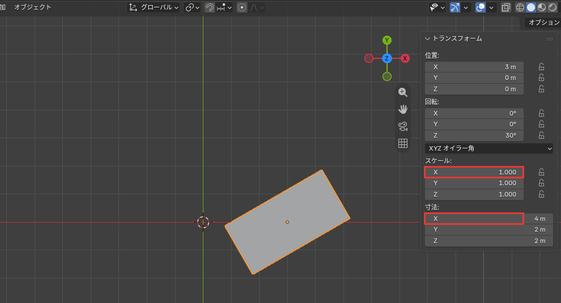Toggle X-ray mode
The height and width of the screenshot is (303, 561).
click(x=506, y=7)
